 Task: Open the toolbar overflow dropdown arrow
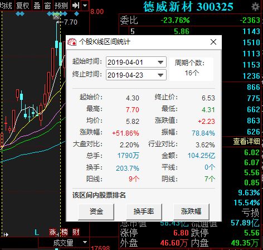[85, 6]
